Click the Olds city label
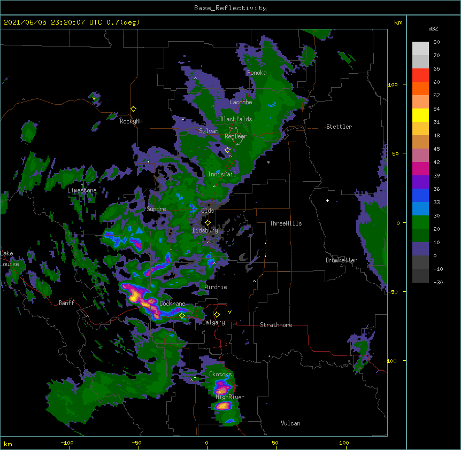461x450 pixels. click(x=208, y=211)
